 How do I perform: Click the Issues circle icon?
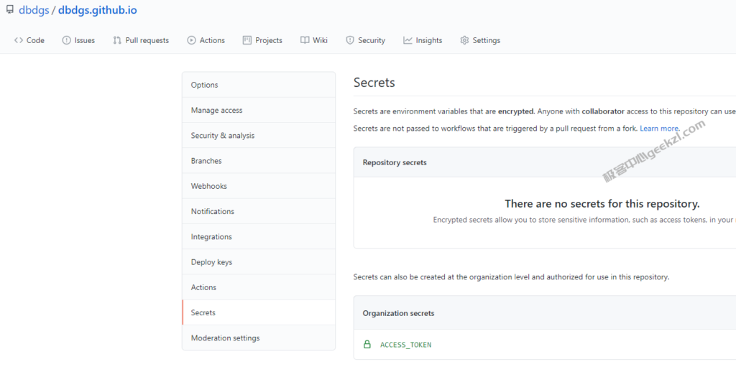click(x=66, y=40)
